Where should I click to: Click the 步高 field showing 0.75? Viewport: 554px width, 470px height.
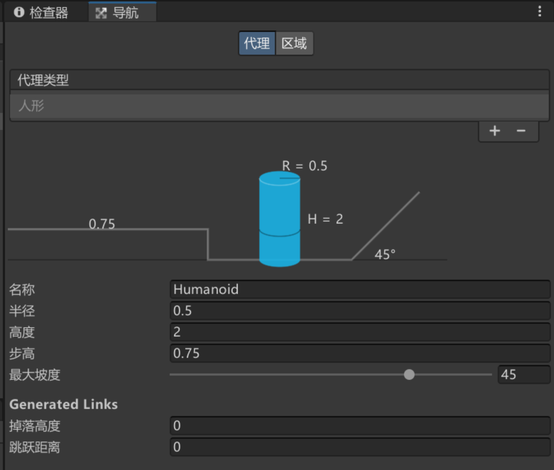(x=360, y=354)
